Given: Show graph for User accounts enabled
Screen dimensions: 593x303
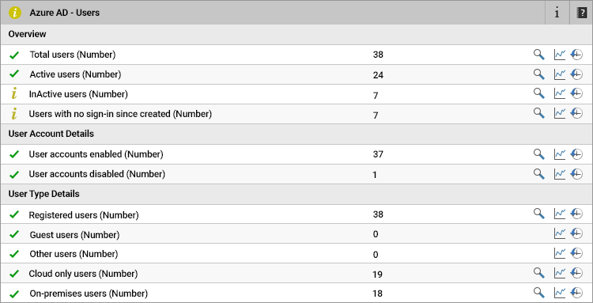Looking at the screenshot, I should [x=559, y=154].
